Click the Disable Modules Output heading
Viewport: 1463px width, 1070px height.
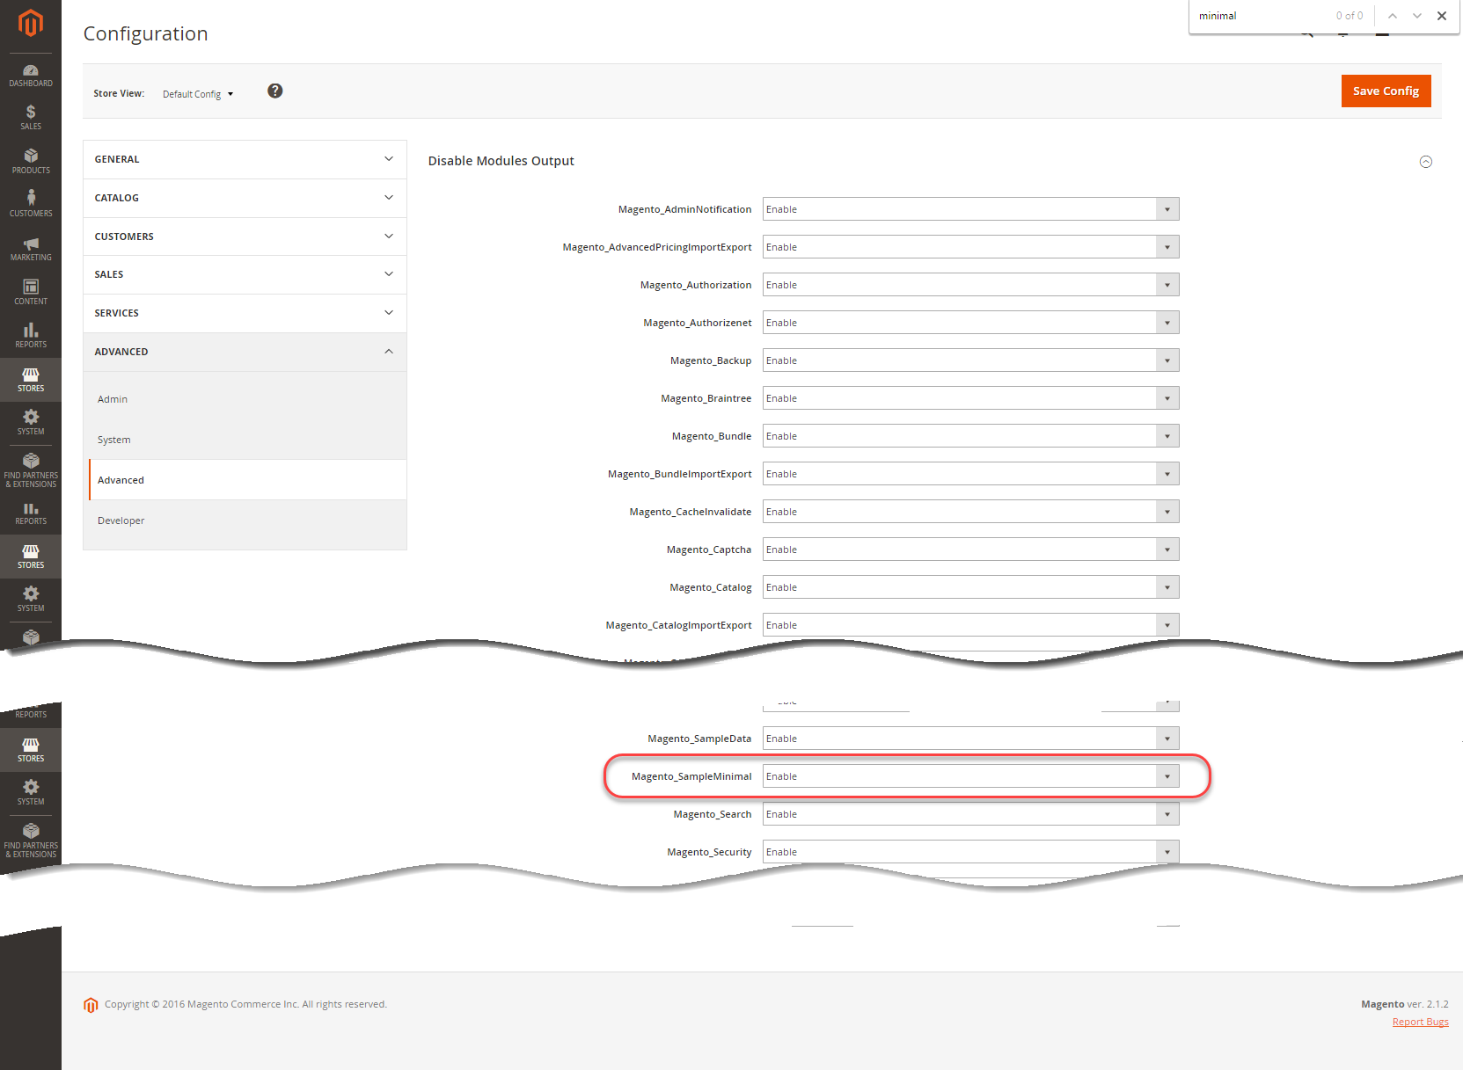[x=501, y=161]
